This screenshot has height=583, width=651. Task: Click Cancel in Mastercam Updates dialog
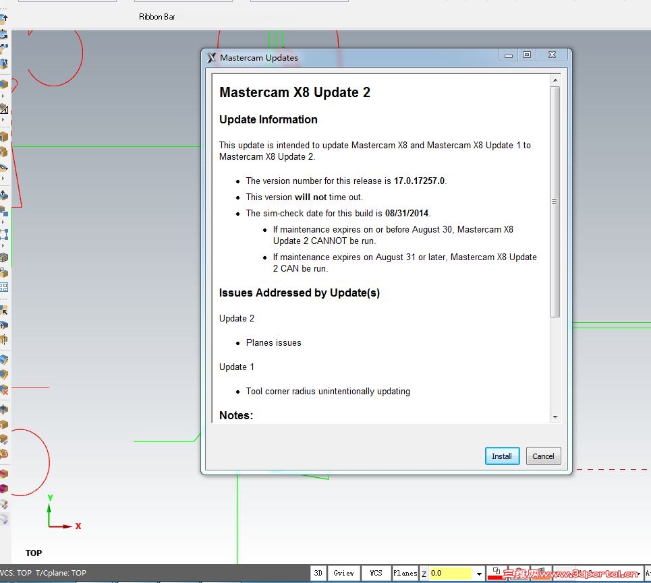tap(543, 456)
